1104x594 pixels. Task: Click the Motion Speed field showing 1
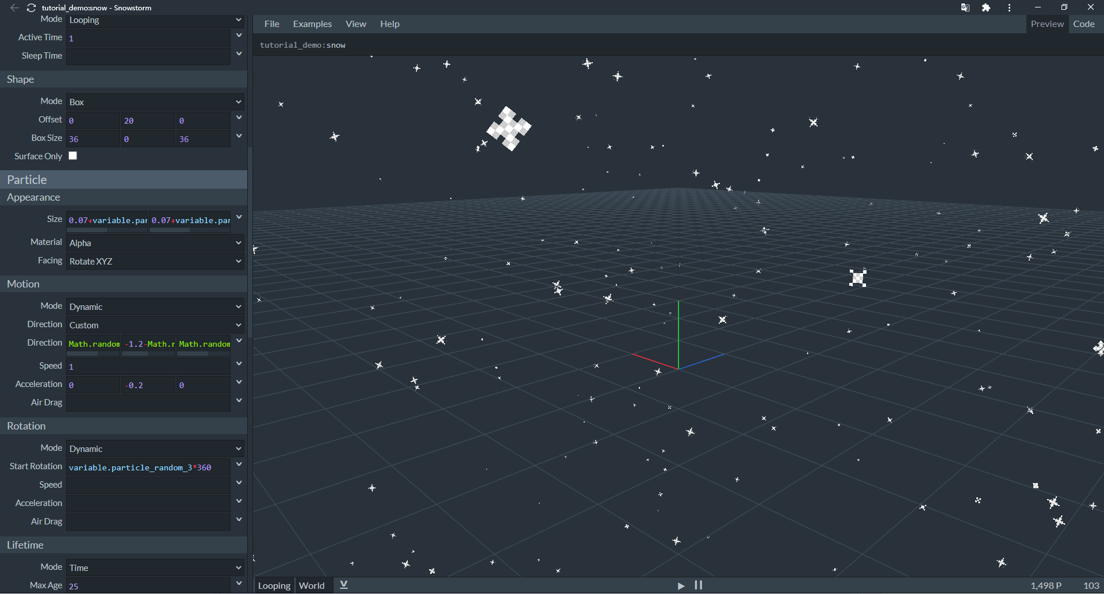(x=148, y=366)
